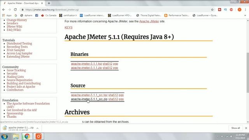The height and width of the screenshot is (140, 249).
Task: Go back using browser back arrow
Action: pyautogui.click(x=4, y=10)
